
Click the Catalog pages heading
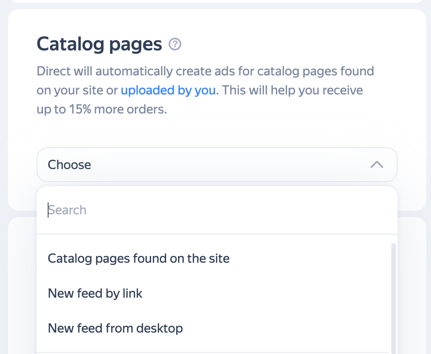click(99, 44)
